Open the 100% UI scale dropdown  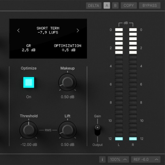(x=118, y=159)
